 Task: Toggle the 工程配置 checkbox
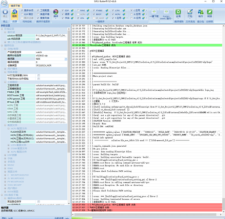pos(38,11)
